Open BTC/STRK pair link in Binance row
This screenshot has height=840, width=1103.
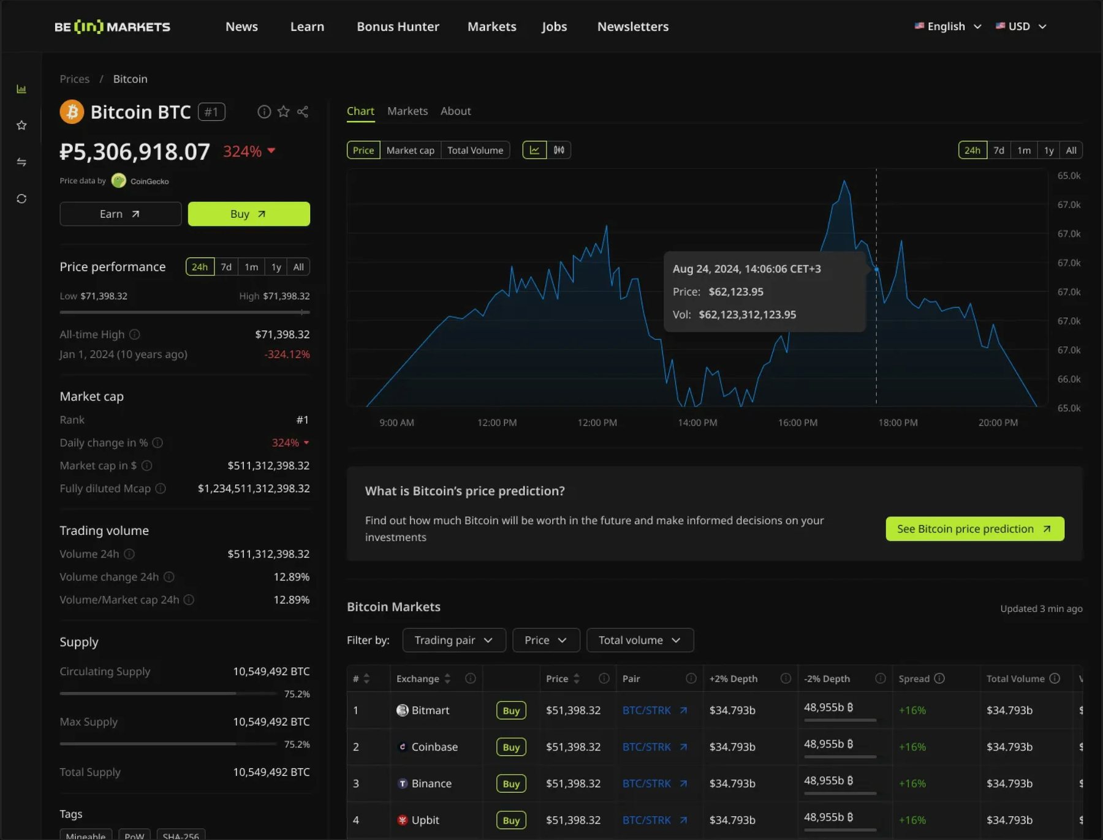(654, 784)
